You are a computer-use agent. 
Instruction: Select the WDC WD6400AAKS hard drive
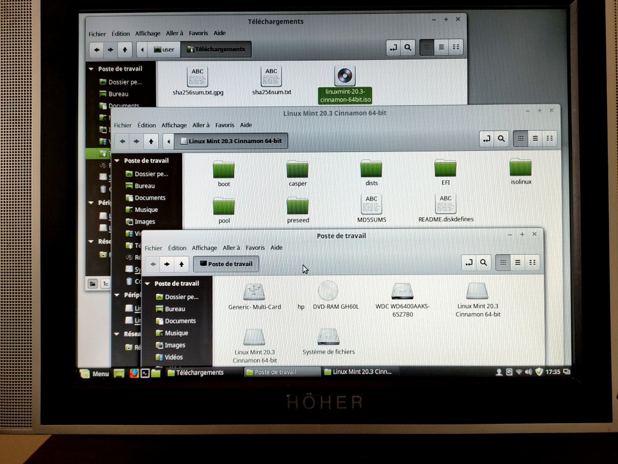tap(403, 300)
